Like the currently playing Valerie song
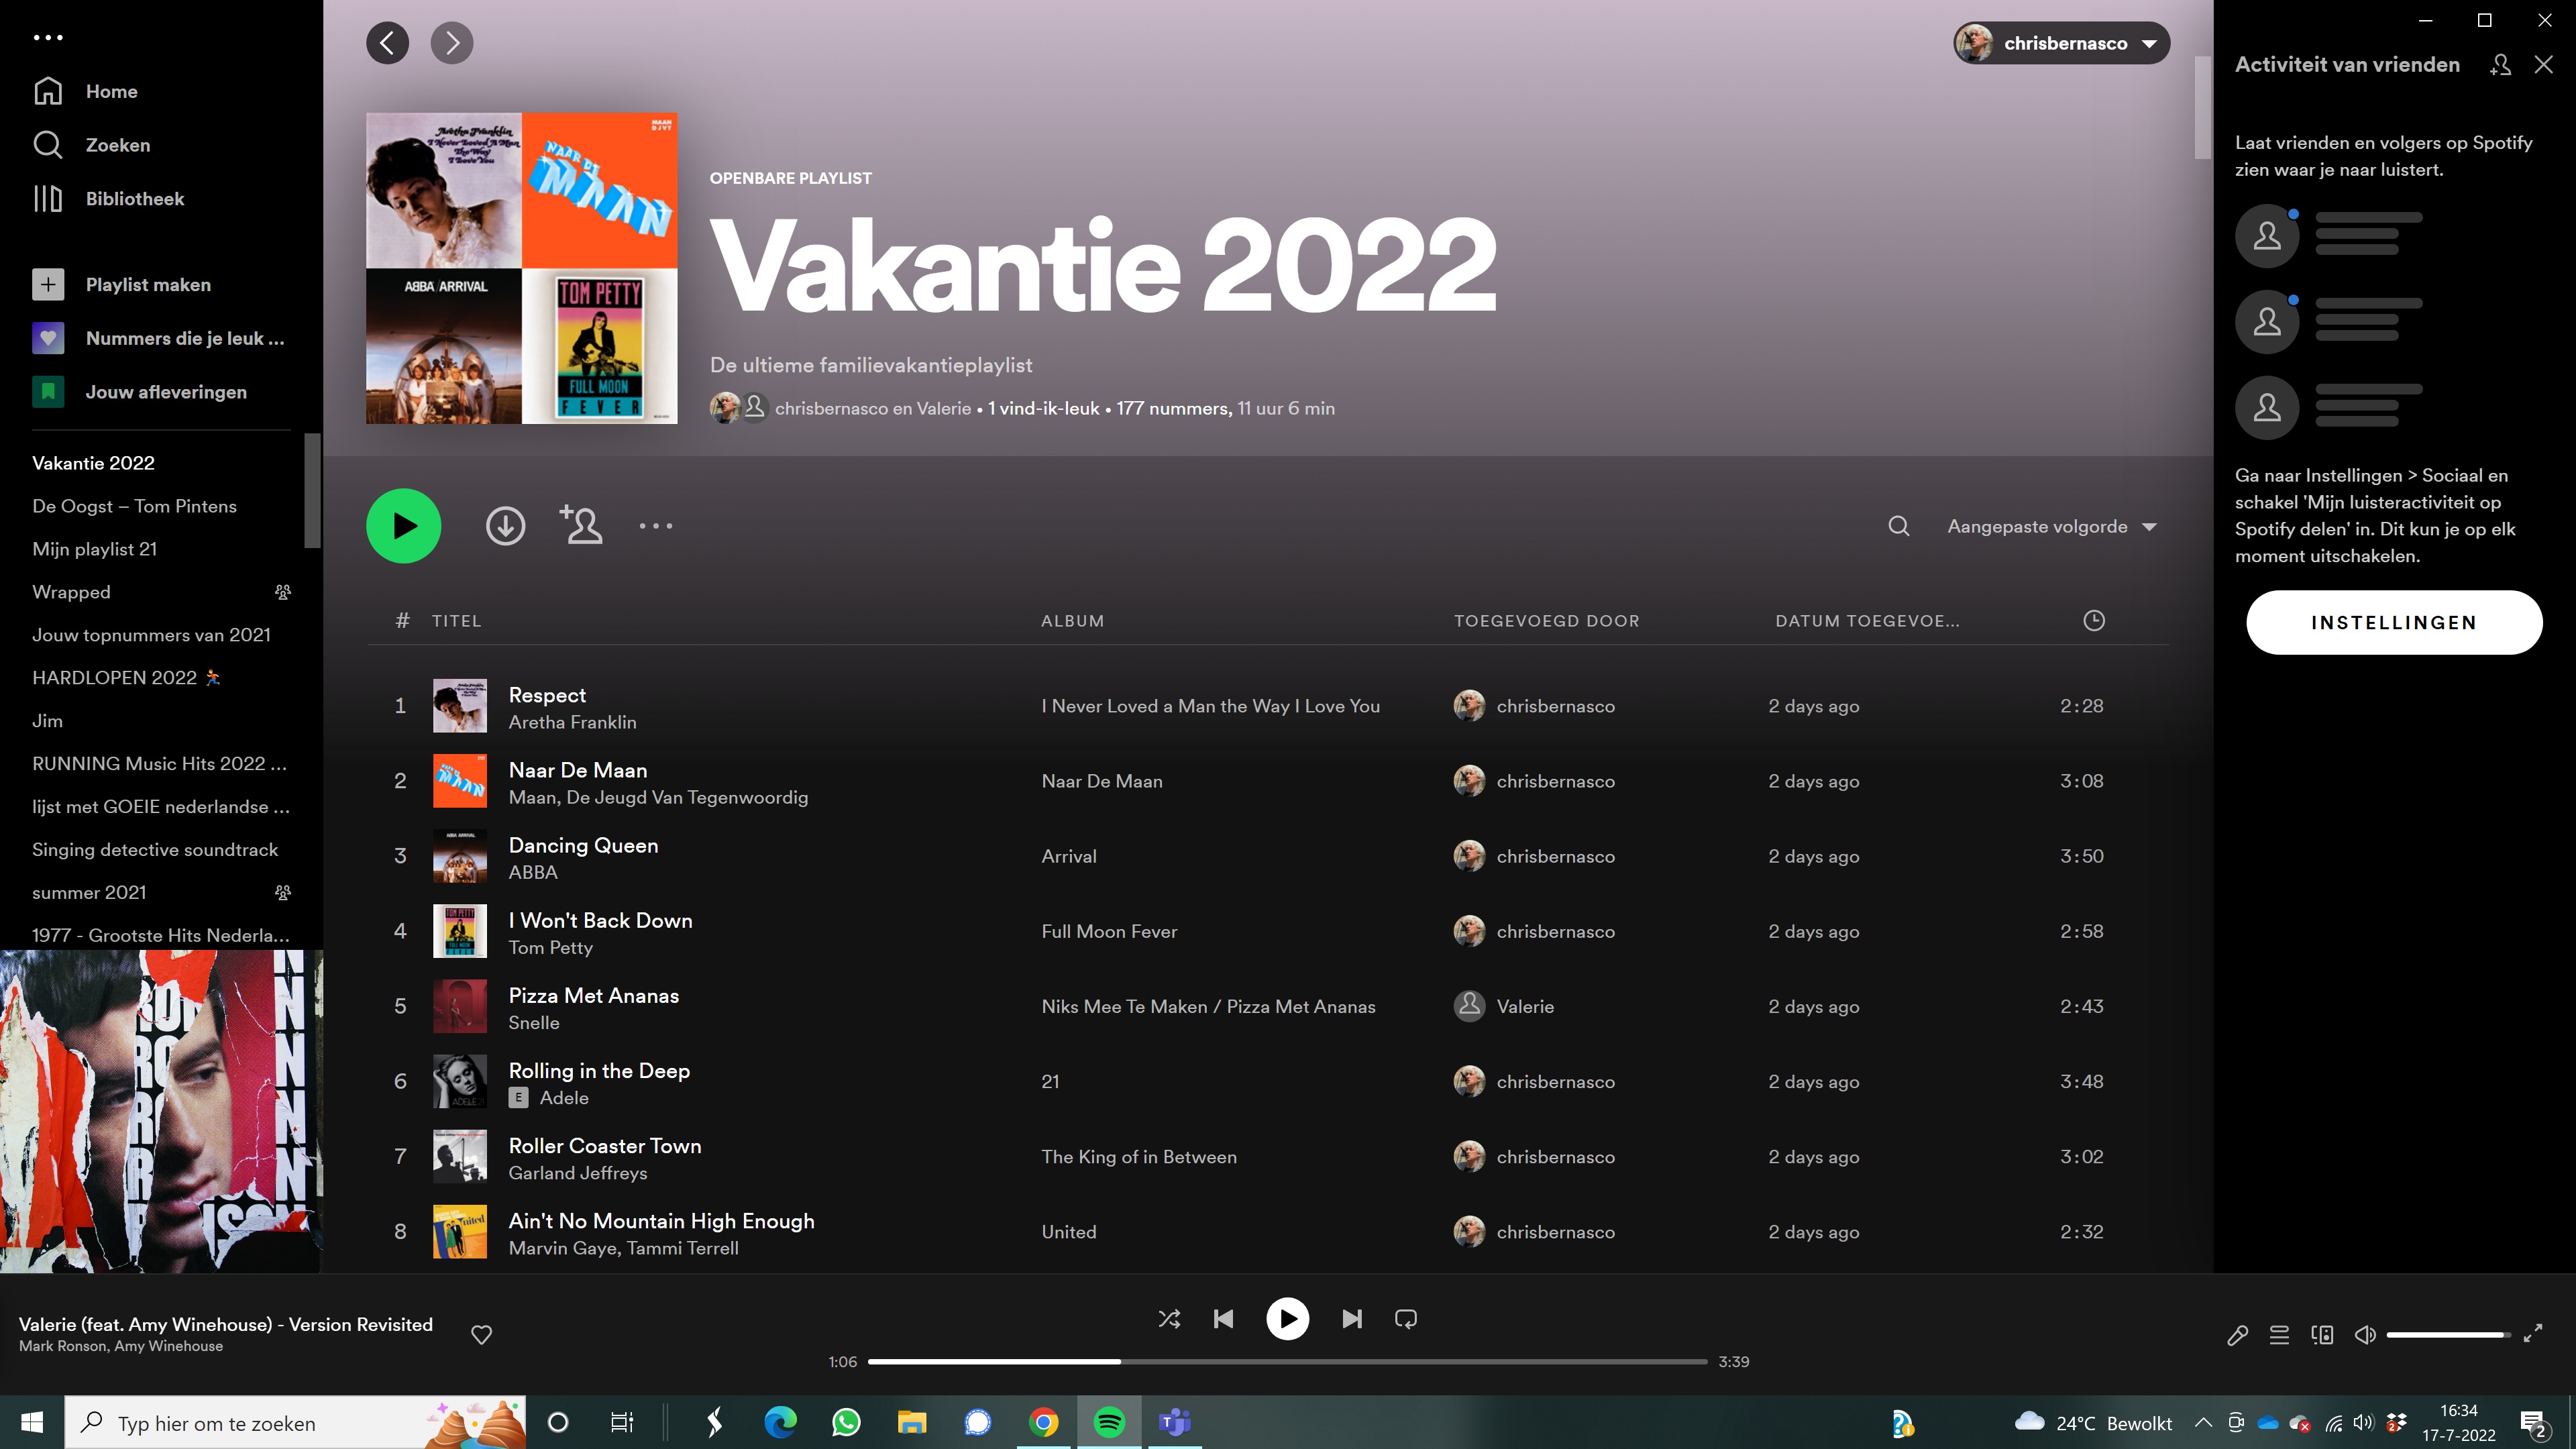Viewport: 2576px width, 1449px height. click(481, 1335)
